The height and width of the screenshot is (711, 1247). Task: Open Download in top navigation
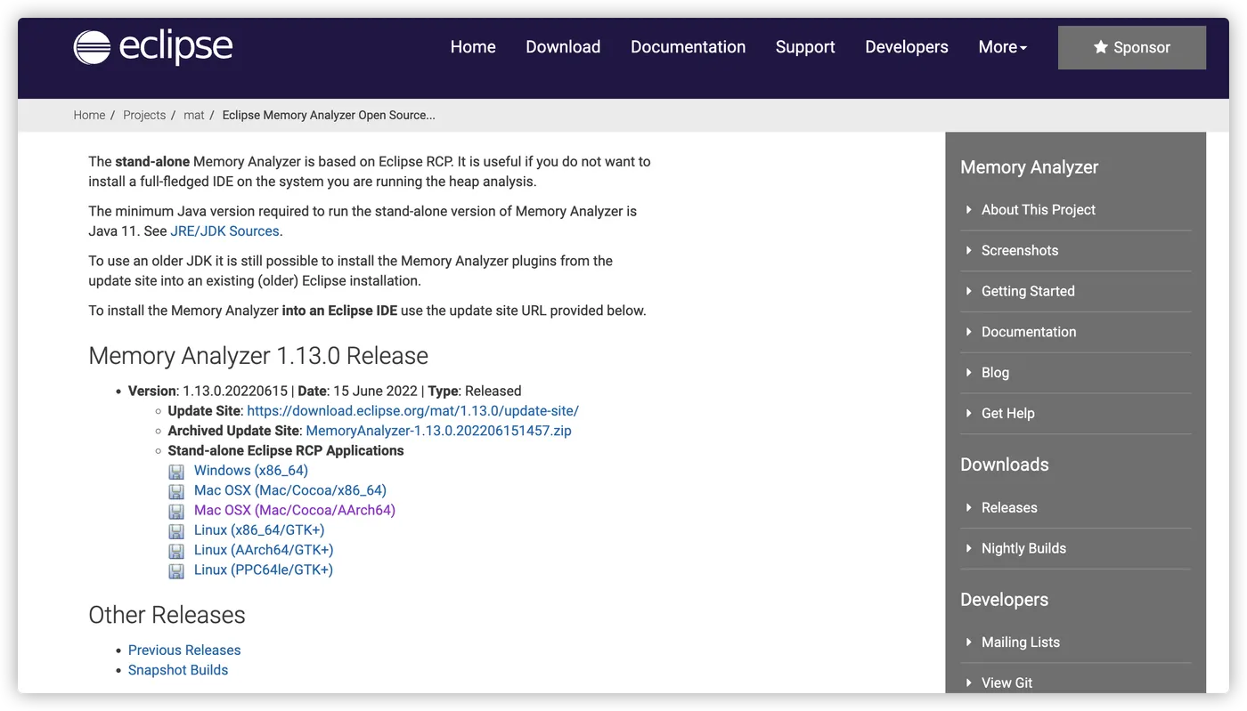pos(563,47)
